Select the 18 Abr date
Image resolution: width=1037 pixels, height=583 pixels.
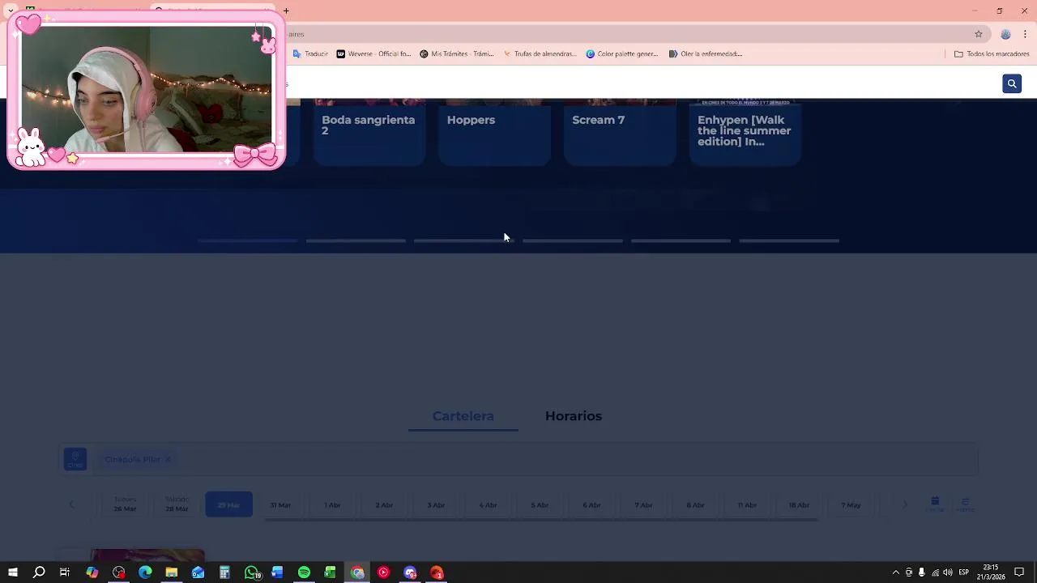coord(799,504)
